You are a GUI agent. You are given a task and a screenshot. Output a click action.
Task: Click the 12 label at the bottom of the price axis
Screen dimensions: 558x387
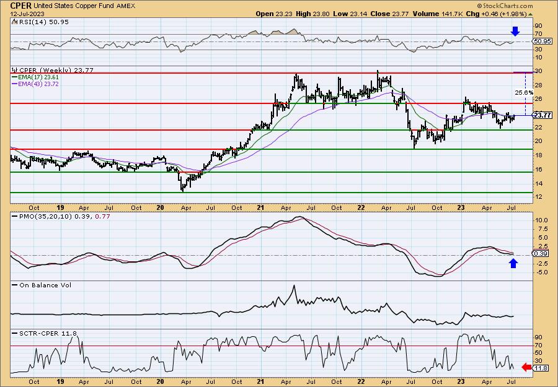coord(539,197)
